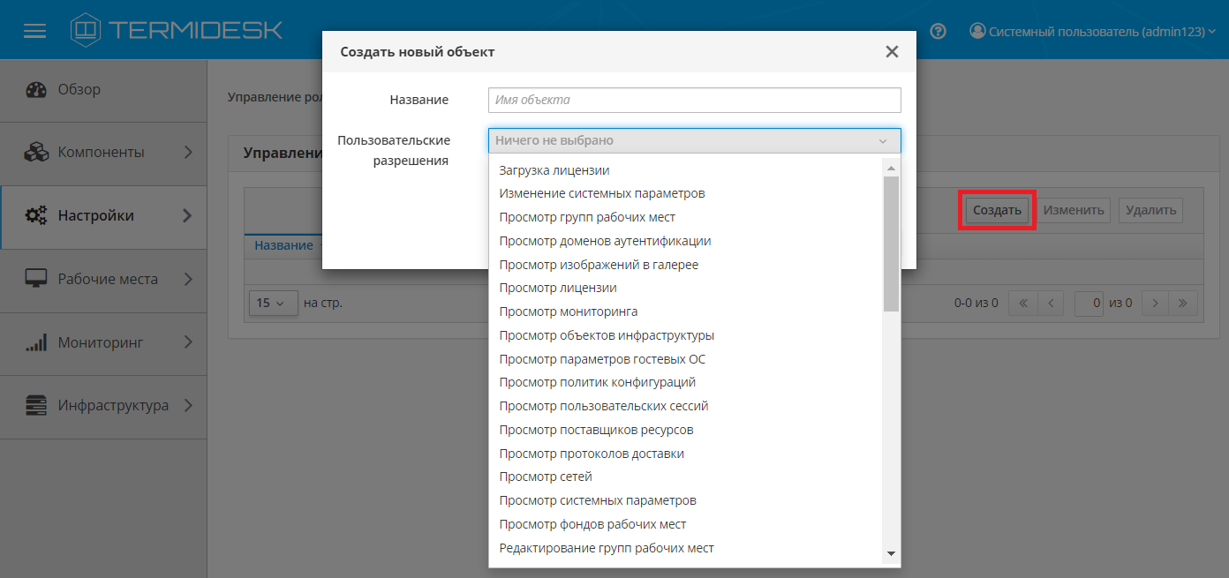Collapse the Пользовательские разрешения dropdown
This screenshot has width=1229, height=578.
click(x=882, y=141)
